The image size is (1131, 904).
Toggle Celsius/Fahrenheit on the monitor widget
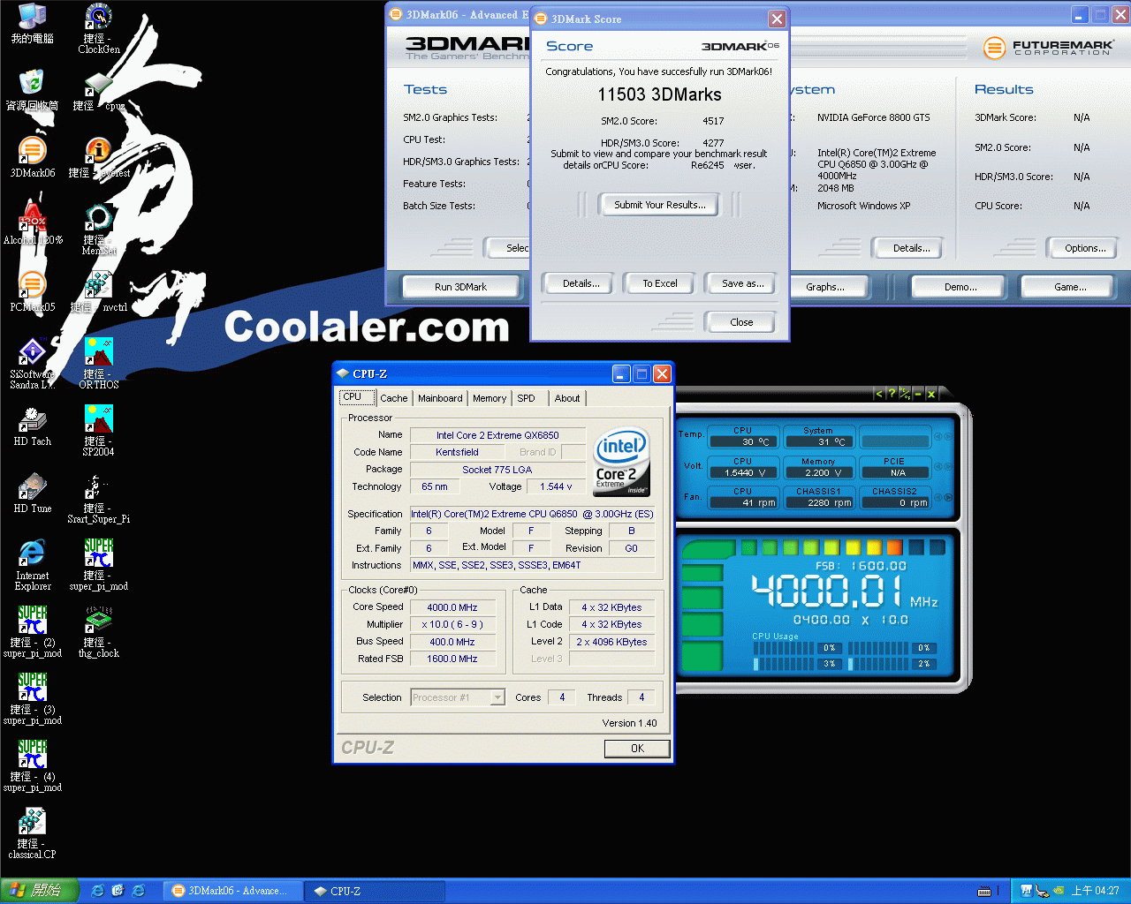[905, 394]
